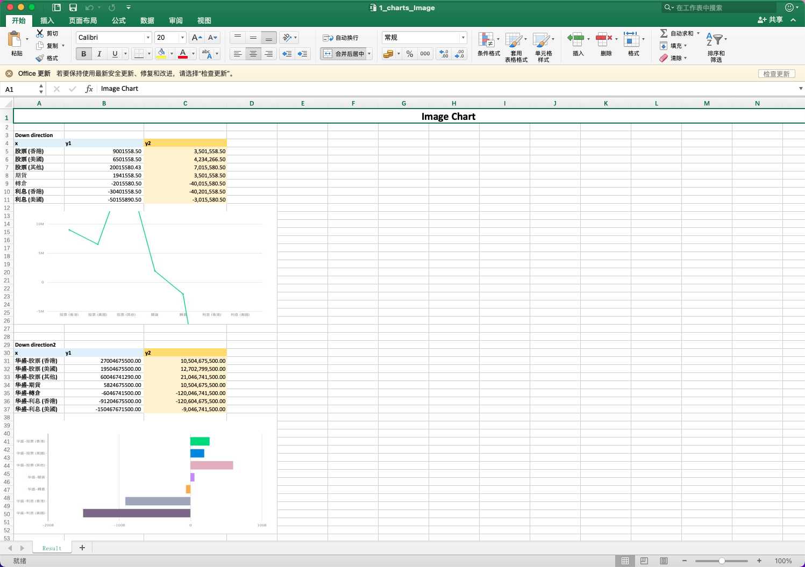805x567 pixels.
Task: Apply the yellow fill color swatch
Action: pos(161,54)
